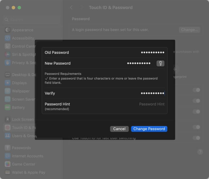Click the Change... button for login password

pos(189,30)
